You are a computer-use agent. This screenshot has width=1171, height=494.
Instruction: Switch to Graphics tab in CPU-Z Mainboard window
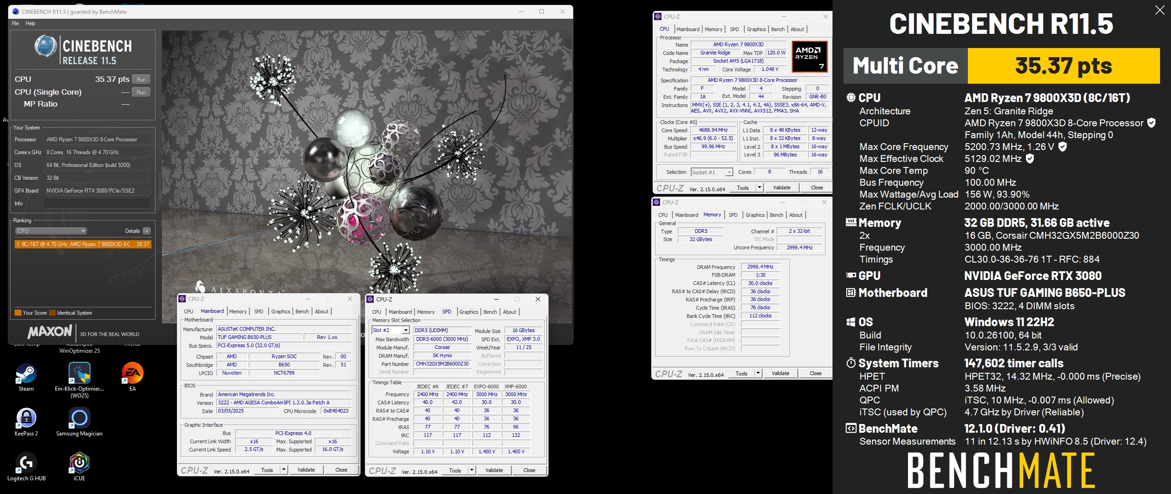[280, 311]
